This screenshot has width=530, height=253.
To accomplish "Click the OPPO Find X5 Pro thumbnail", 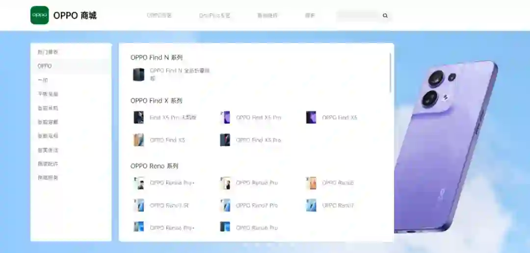I will [x=225, y=117].
